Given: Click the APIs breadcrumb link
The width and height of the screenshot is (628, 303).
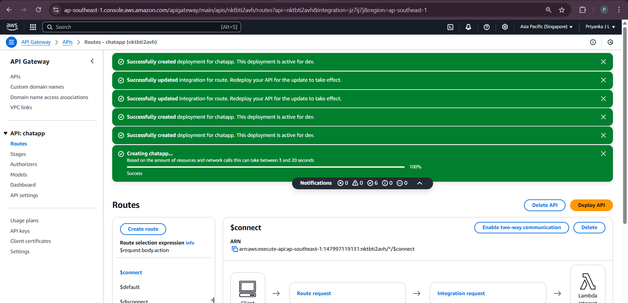Looking at the screenshot, I should coord(67,42).
